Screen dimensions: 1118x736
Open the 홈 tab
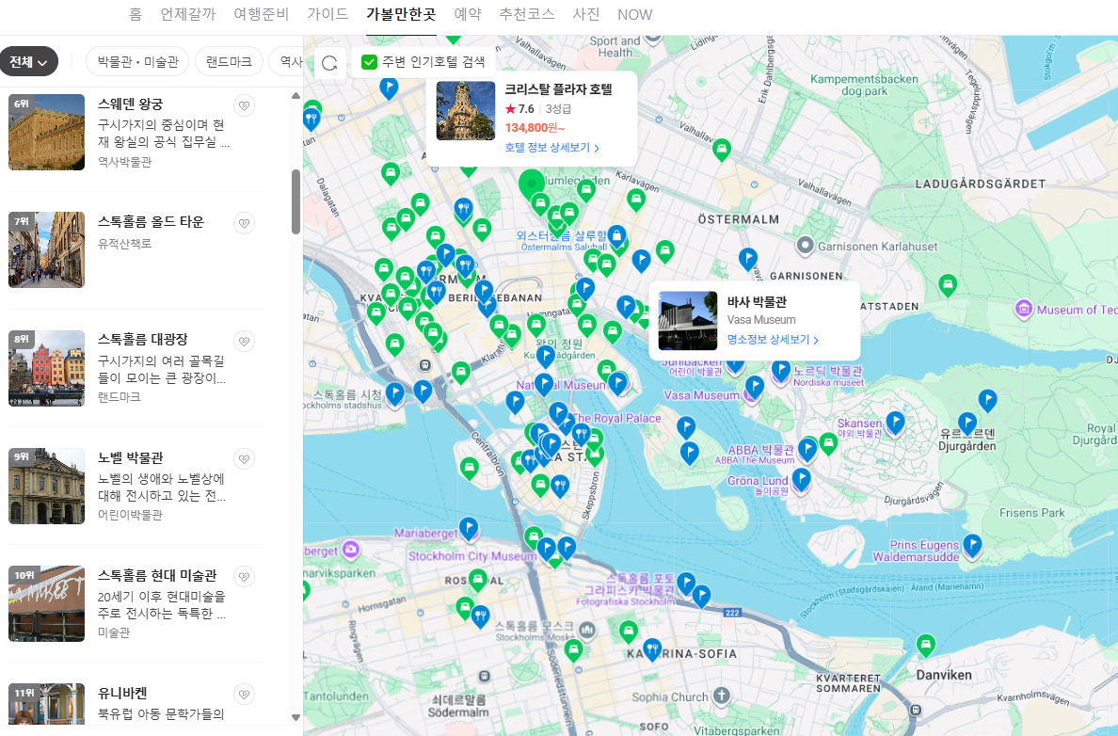[x=136, y=14]
